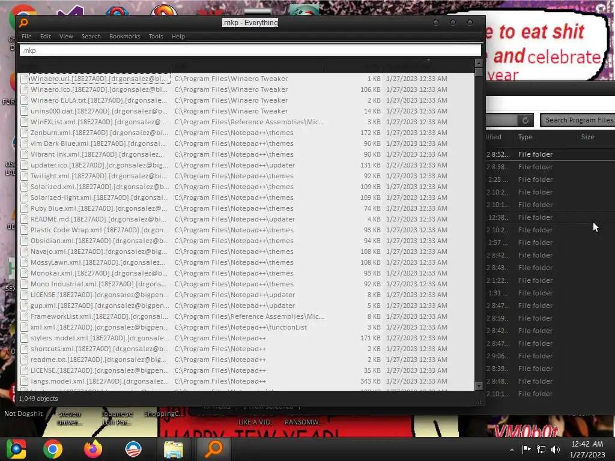The image size is (615, 461).
Task: Click the Everything magnifier icon in the title bar
Action: pos(23,23)
